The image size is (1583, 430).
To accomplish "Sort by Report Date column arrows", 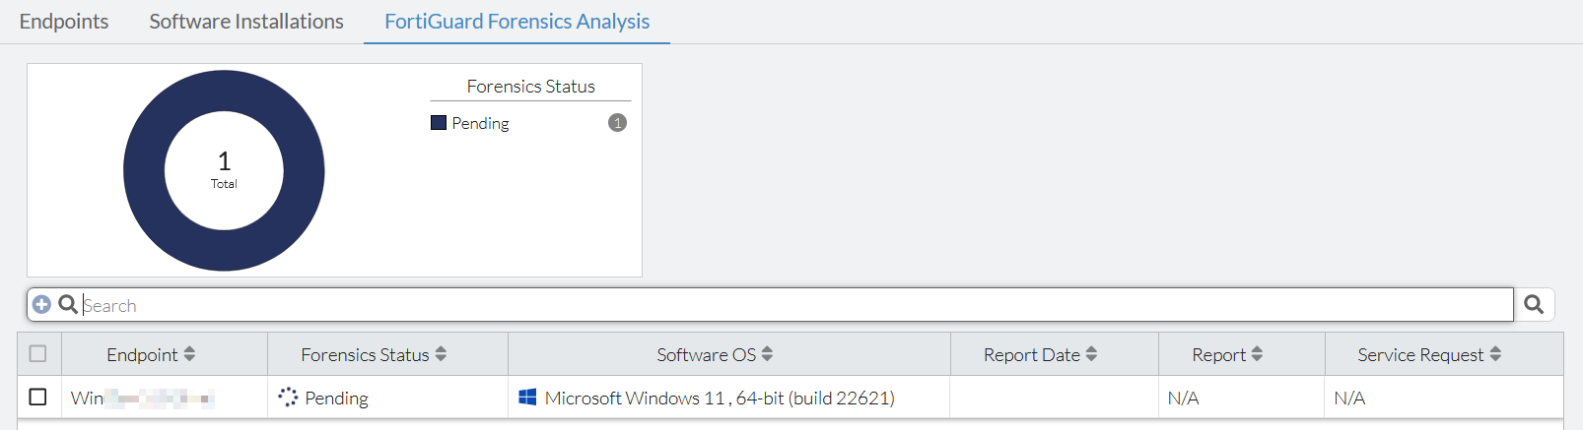I will pos(1091,354).
